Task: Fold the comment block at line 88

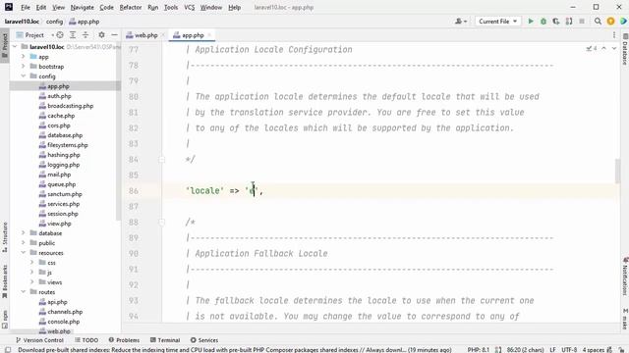Action: 161,223
